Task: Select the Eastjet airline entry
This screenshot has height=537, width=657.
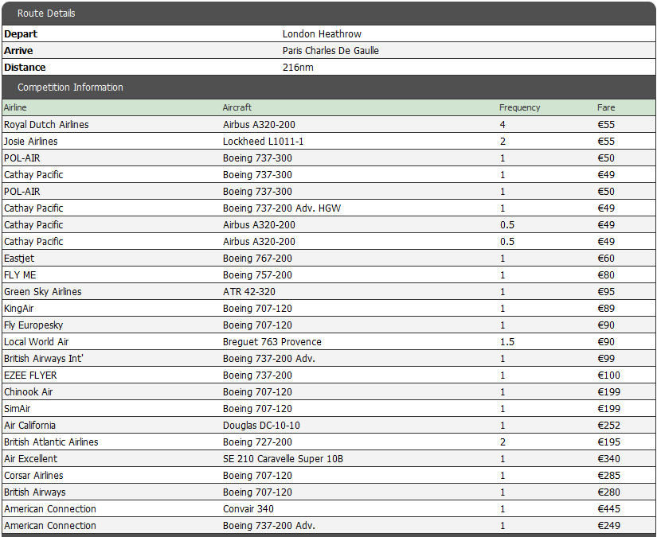Action: 19,259
